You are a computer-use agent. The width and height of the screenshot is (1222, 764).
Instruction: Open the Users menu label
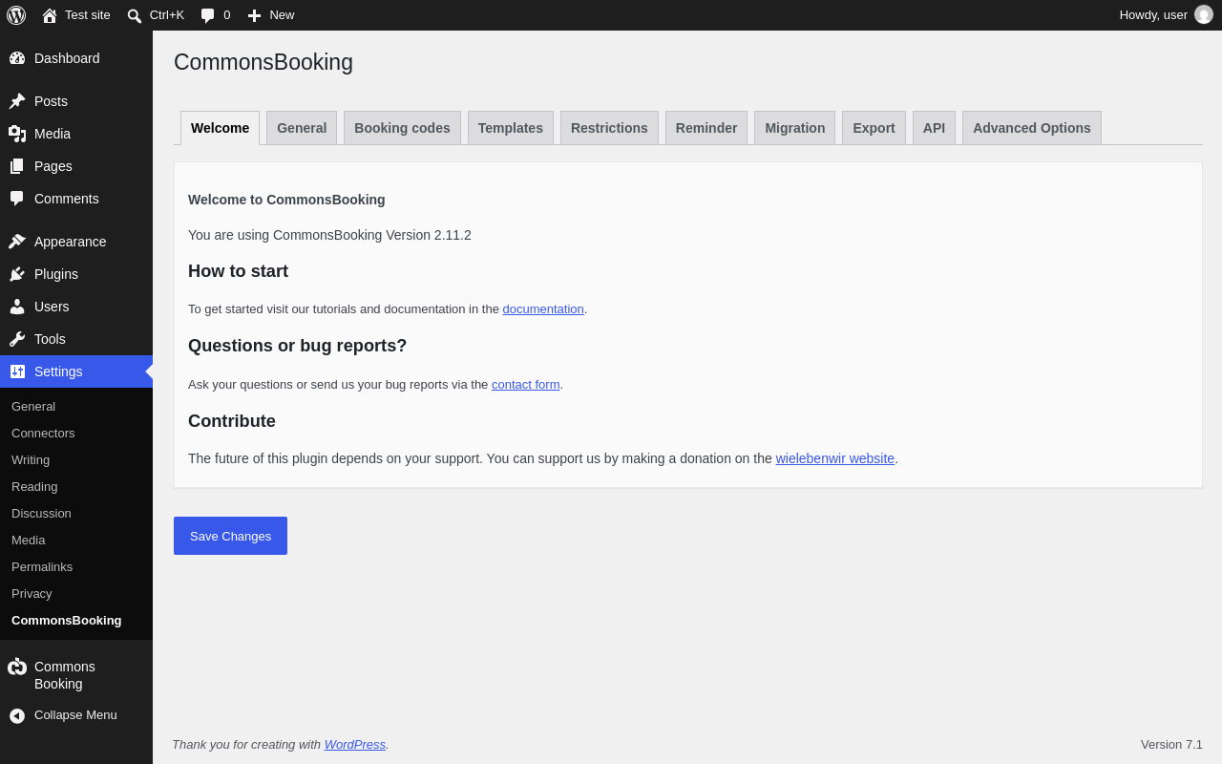(x=52, y=307)
